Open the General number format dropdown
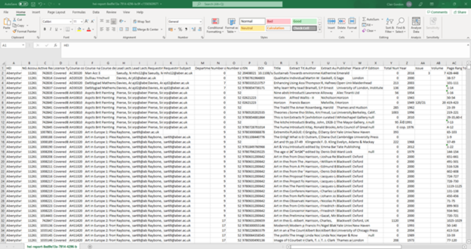The width and height of the screenshot is (471, 249). coord(200,22)
